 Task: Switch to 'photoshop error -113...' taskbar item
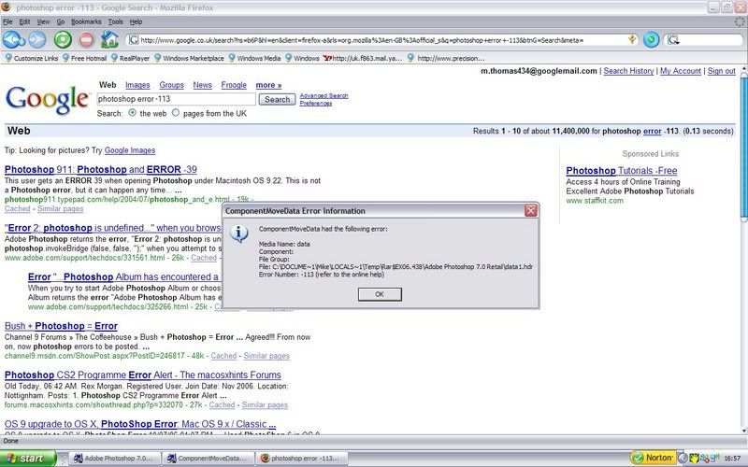[301, 458]
